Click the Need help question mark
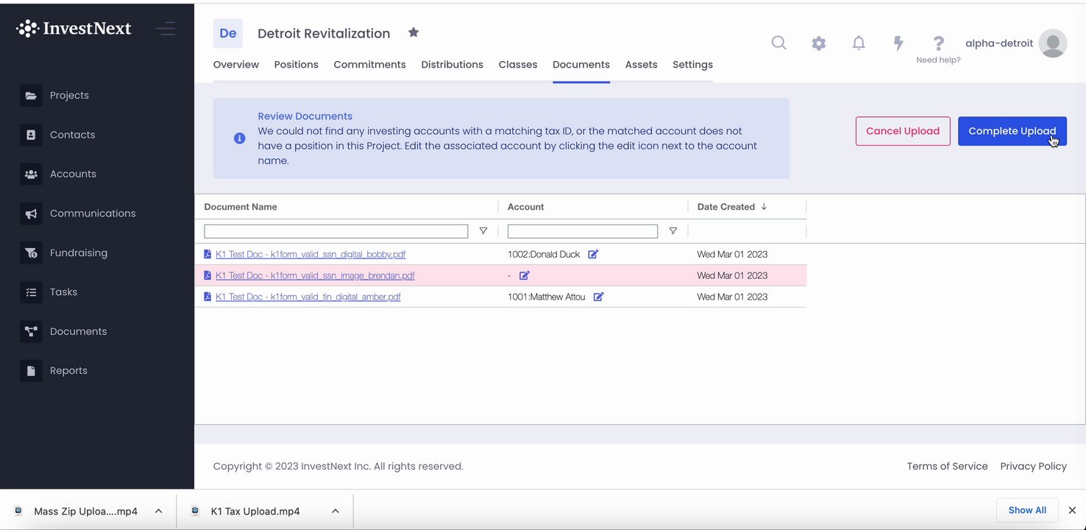This screenshot has width=1086, height=530. tap(938, 44)
